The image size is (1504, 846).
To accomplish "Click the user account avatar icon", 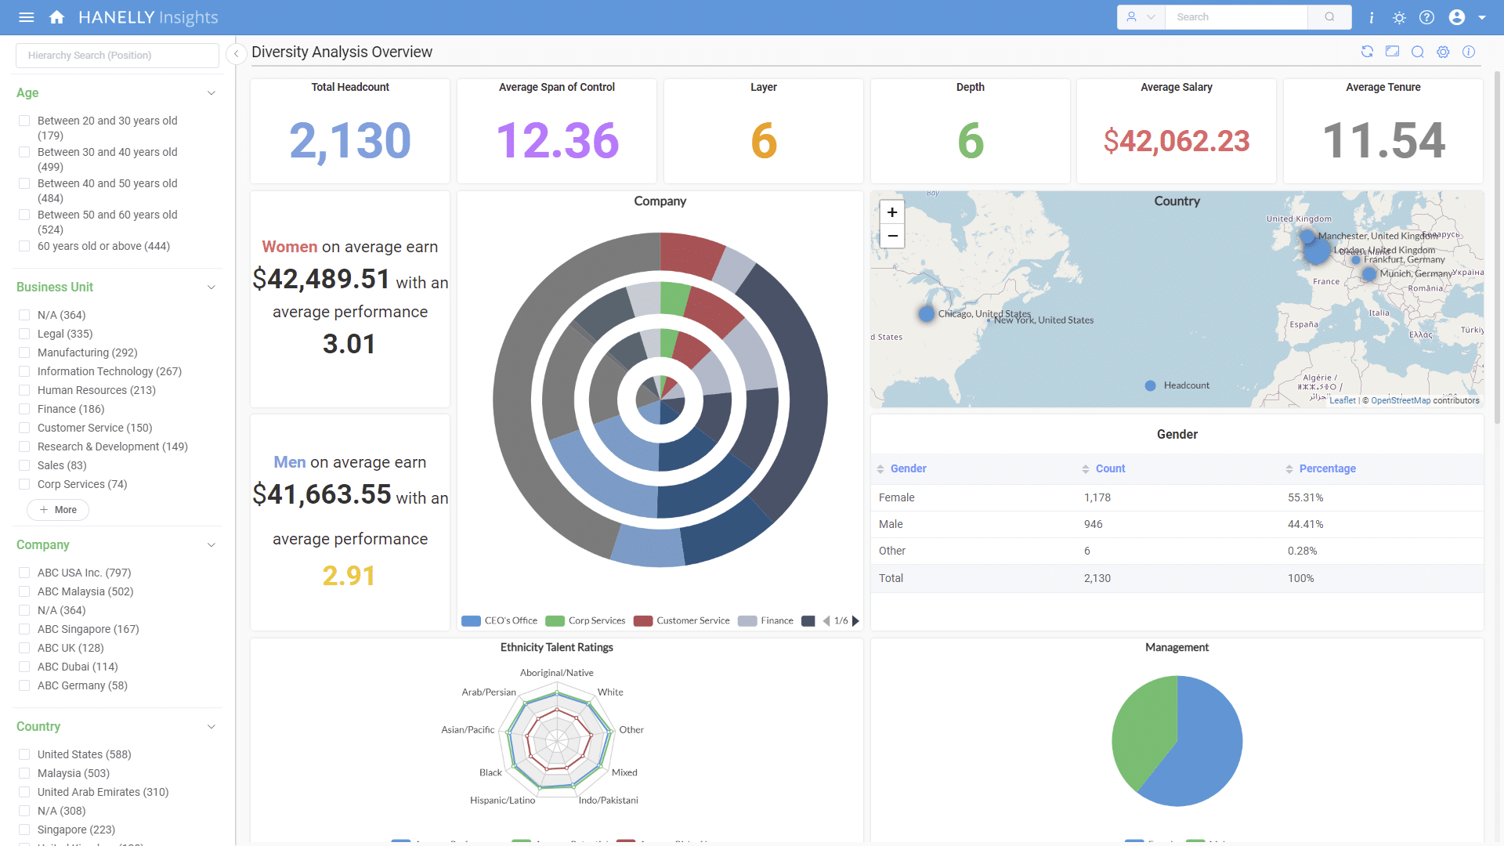I will pos(1456,17).
